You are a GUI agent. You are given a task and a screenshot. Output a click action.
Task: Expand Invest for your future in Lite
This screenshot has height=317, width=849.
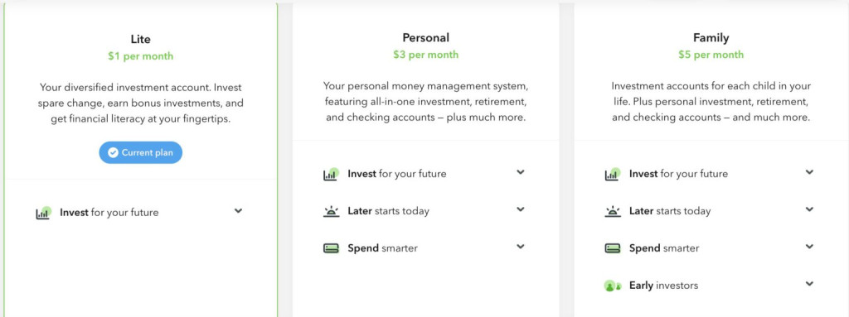(x=238, y=211)
